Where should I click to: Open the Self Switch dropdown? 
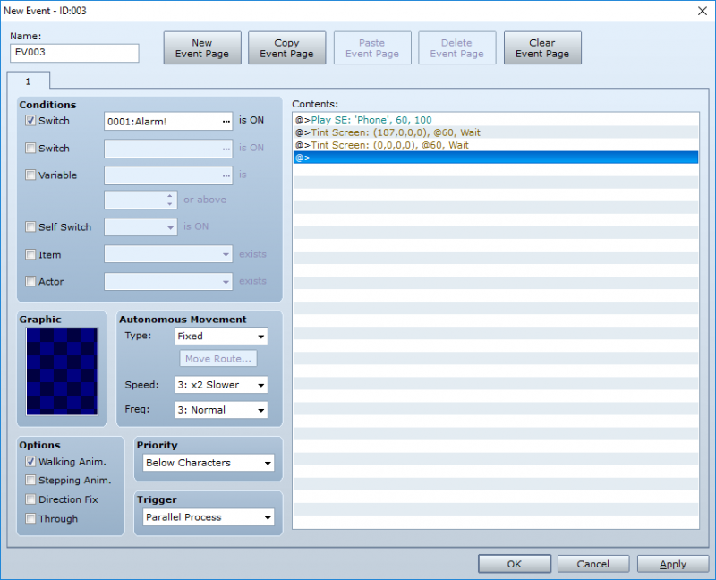(x=141, y=227)
